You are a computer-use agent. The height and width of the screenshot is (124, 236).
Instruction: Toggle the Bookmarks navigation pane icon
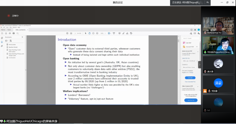[x=2, y=42]
